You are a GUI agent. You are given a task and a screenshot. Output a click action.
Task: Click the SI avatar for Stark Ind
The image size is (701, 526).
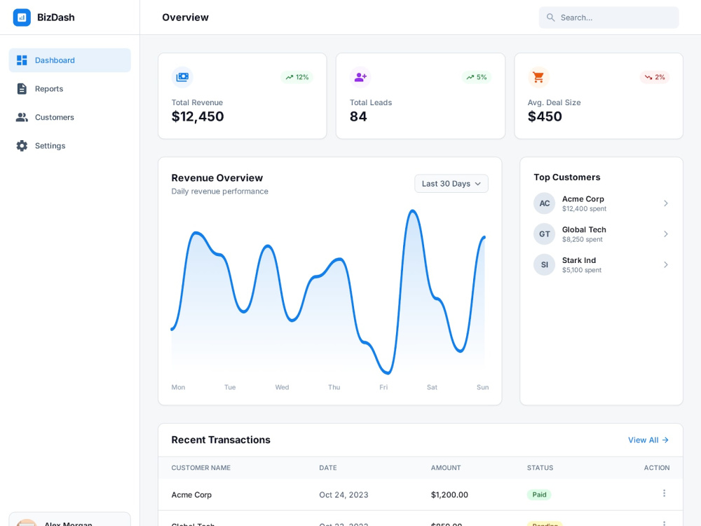point(544,265)
